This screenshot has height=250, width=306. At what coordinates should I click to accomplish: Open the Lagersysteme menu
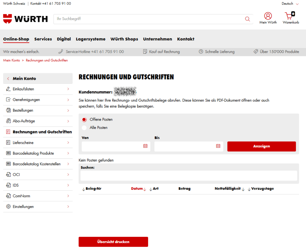click(x=91, y=39)
